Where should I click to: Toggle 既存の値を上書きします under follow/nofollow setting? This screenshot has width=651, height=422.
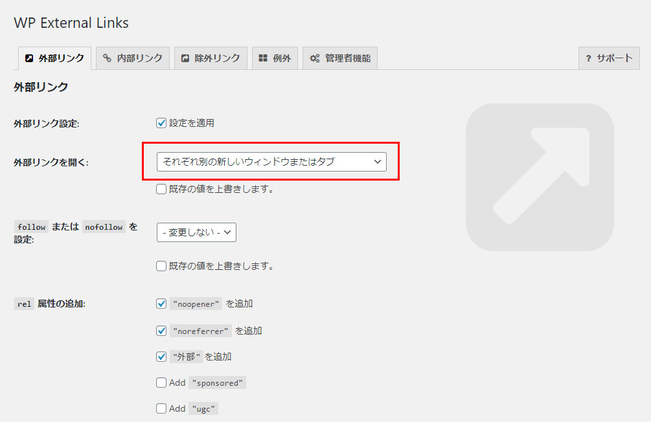(162, 266)
